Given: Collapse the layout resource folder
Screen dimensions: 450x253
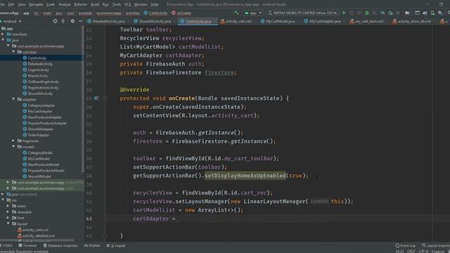Looking at the screenshot, I should pos(8,223).
